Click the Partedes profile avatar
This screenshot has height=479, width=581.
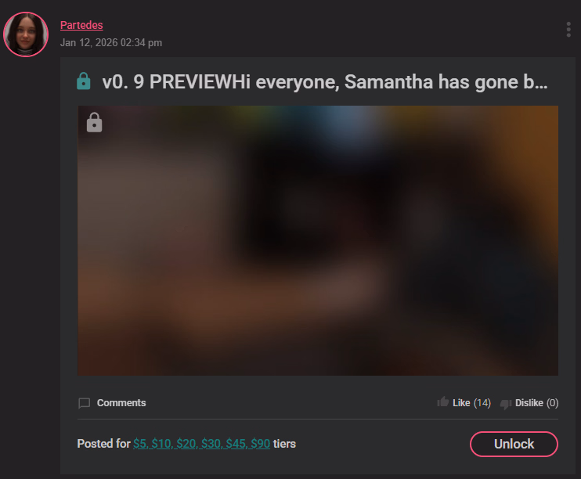pyautogui.click(x=26, y=34)
